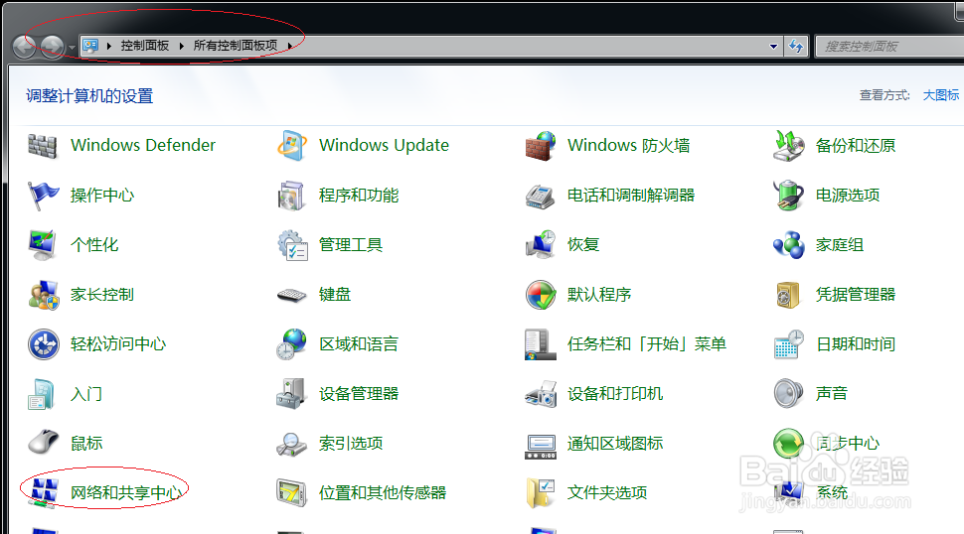Click the 设备和打印机 icon
This screenshot has width=964, height=534.
click(541, 394)
